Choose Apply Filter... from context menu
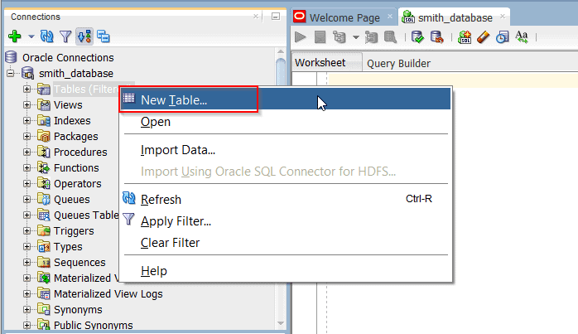Screen dimensions: 578x334 click(286, 221)
